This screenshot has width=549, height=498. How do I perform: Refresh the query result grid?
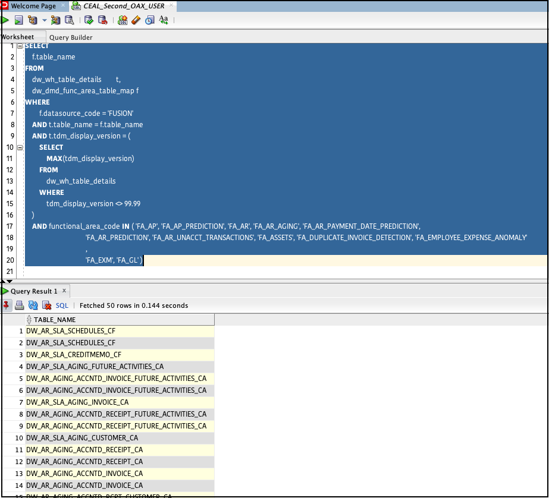tap(32, 305)
